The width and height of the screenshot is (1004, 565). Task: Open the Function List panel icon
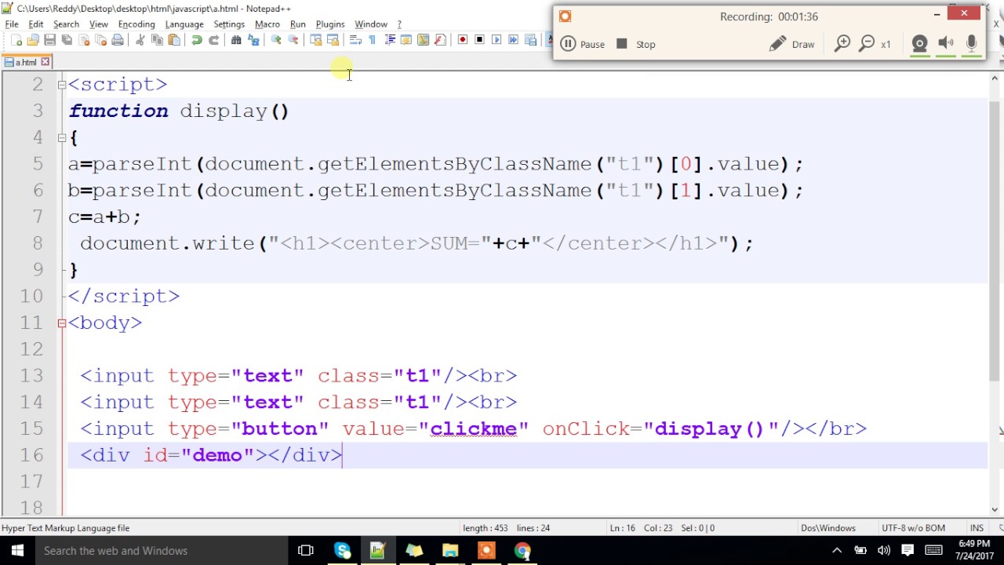[x=440, y=40]
